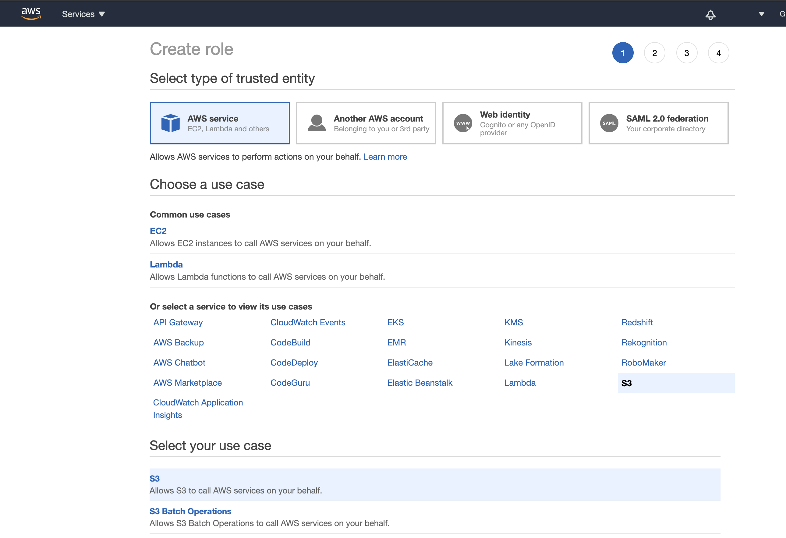Select the AWS Chatbot service
This screenshot has width=786, height=538.
click(179, 363)
